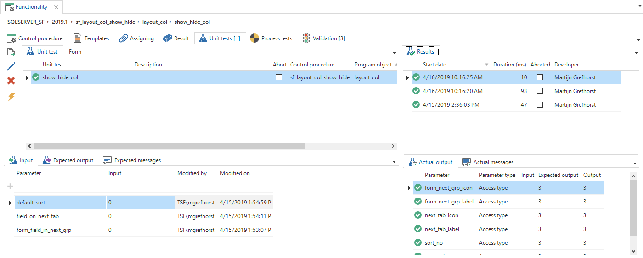This screenshot has height=258, width=643.
Task: Open the Actual messages tab
Action: (488, 162)
